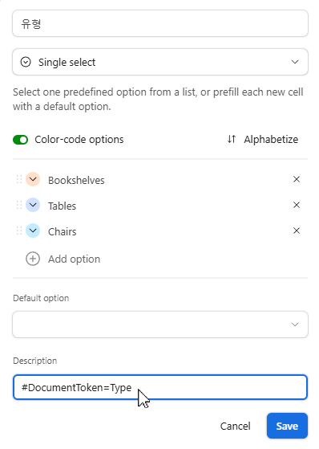Delete the Chairs option
This screenshot has width=319, height=449.
coord(297,231)
